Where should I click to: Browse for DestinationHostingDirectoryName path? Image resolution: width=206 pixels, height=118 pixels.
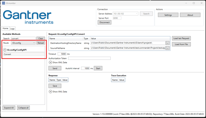(168, 43)
